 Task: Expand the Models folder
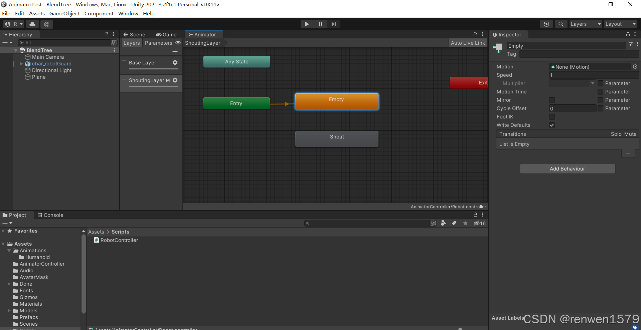coord(9,311)
